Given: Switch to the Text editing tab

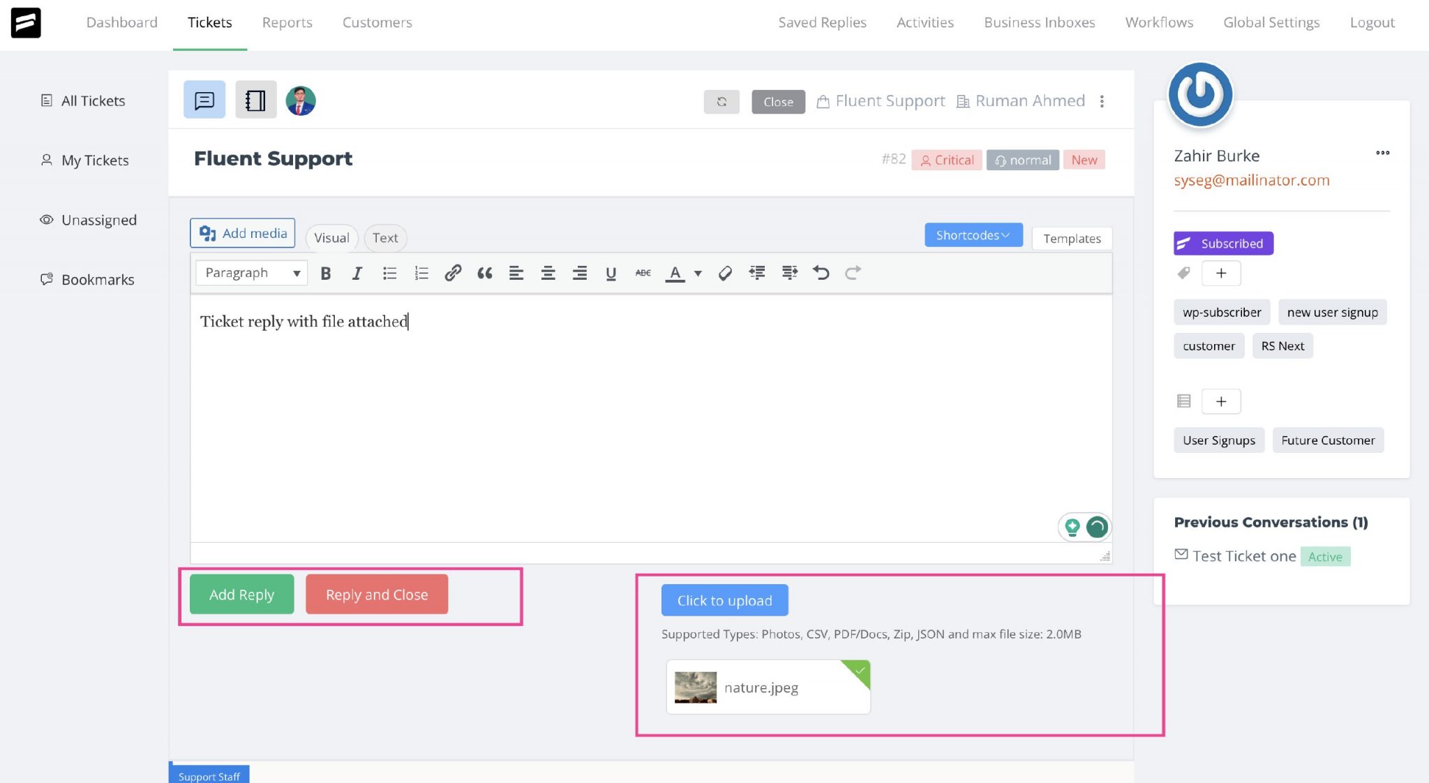Looking at the screenshot, I should 385,238.
